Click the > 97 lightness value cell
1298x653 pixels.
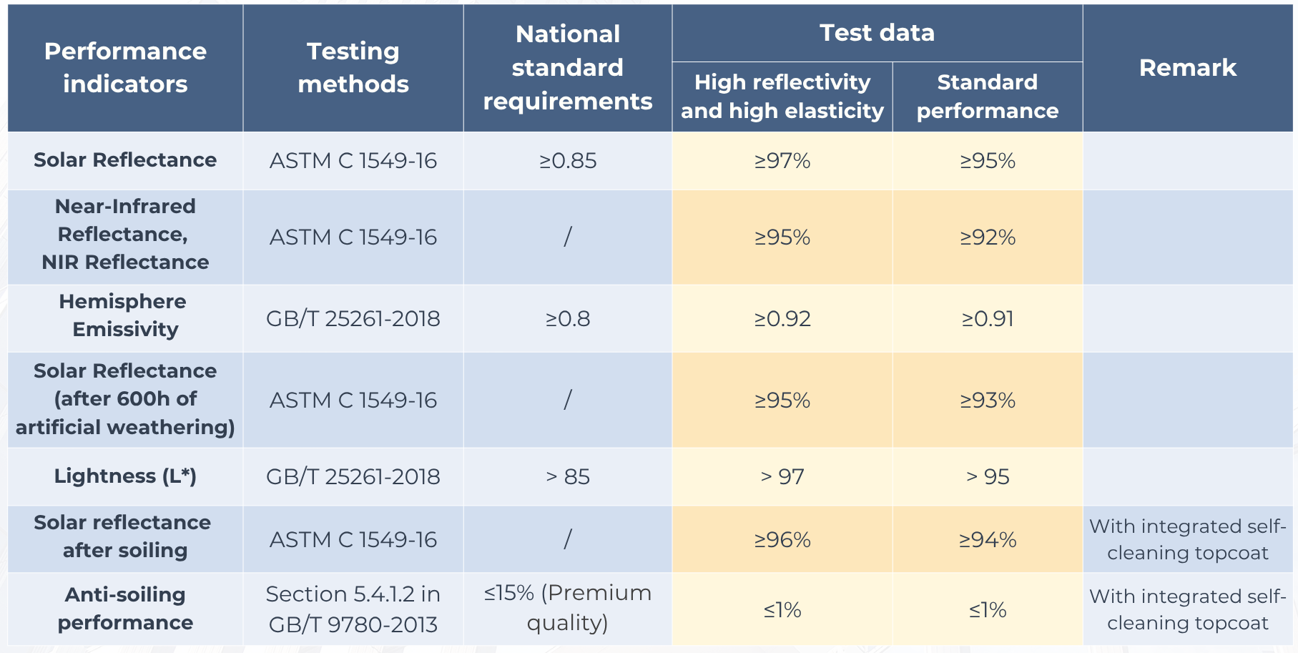pos(782,477)
